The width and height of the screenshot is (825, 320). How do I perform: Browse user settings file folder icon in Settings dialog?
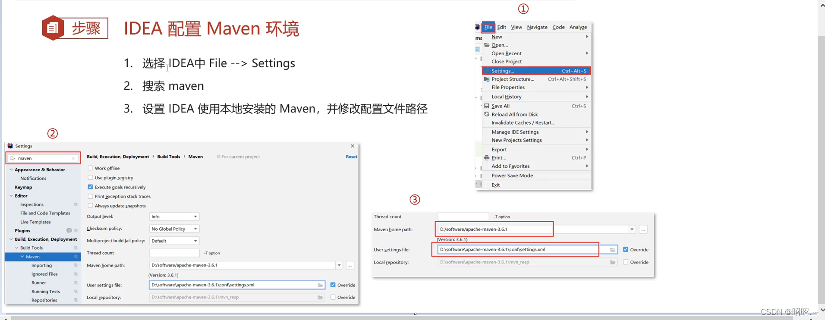coord(320,285)
